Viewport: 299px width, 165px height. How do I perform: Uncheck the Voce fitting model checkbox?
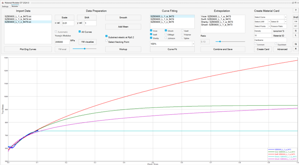151,30
